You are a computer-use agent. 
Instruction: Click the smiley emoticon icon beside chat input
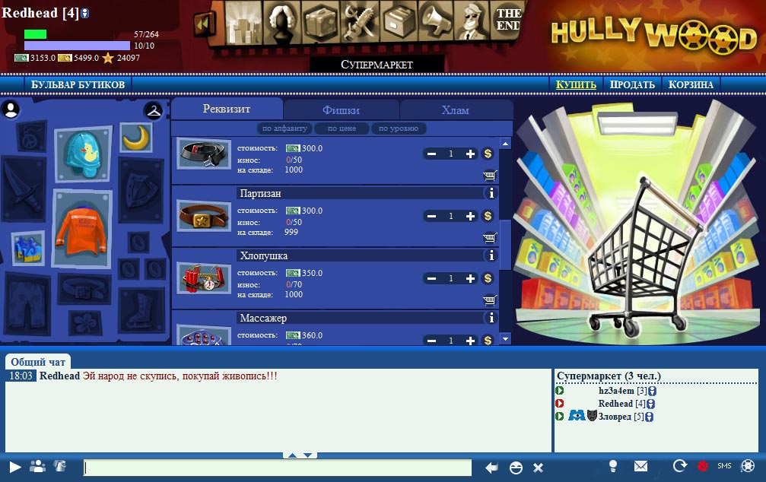pyautogui.click(x=516, y=468)
